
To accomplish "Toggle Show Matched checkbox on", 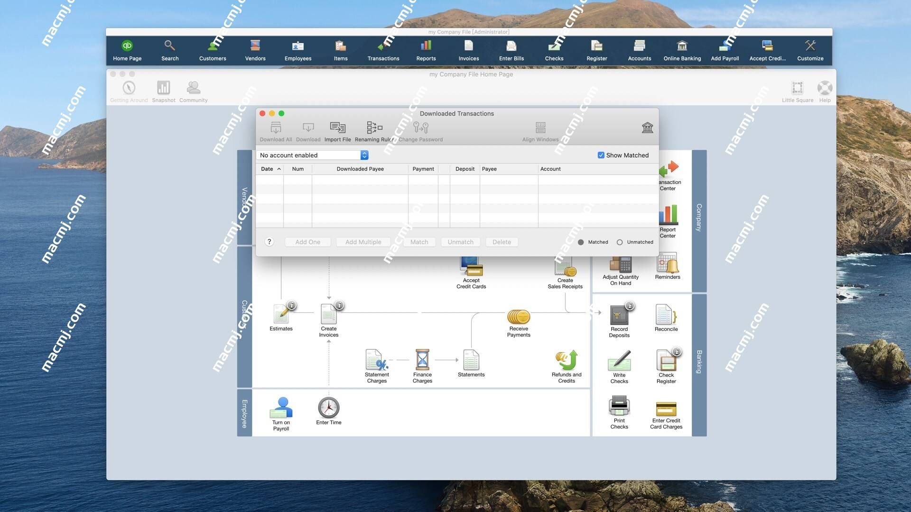I will click(601, 155).
